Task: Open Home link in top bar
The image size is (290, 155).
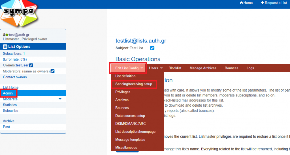Action: tap(246, 3)
